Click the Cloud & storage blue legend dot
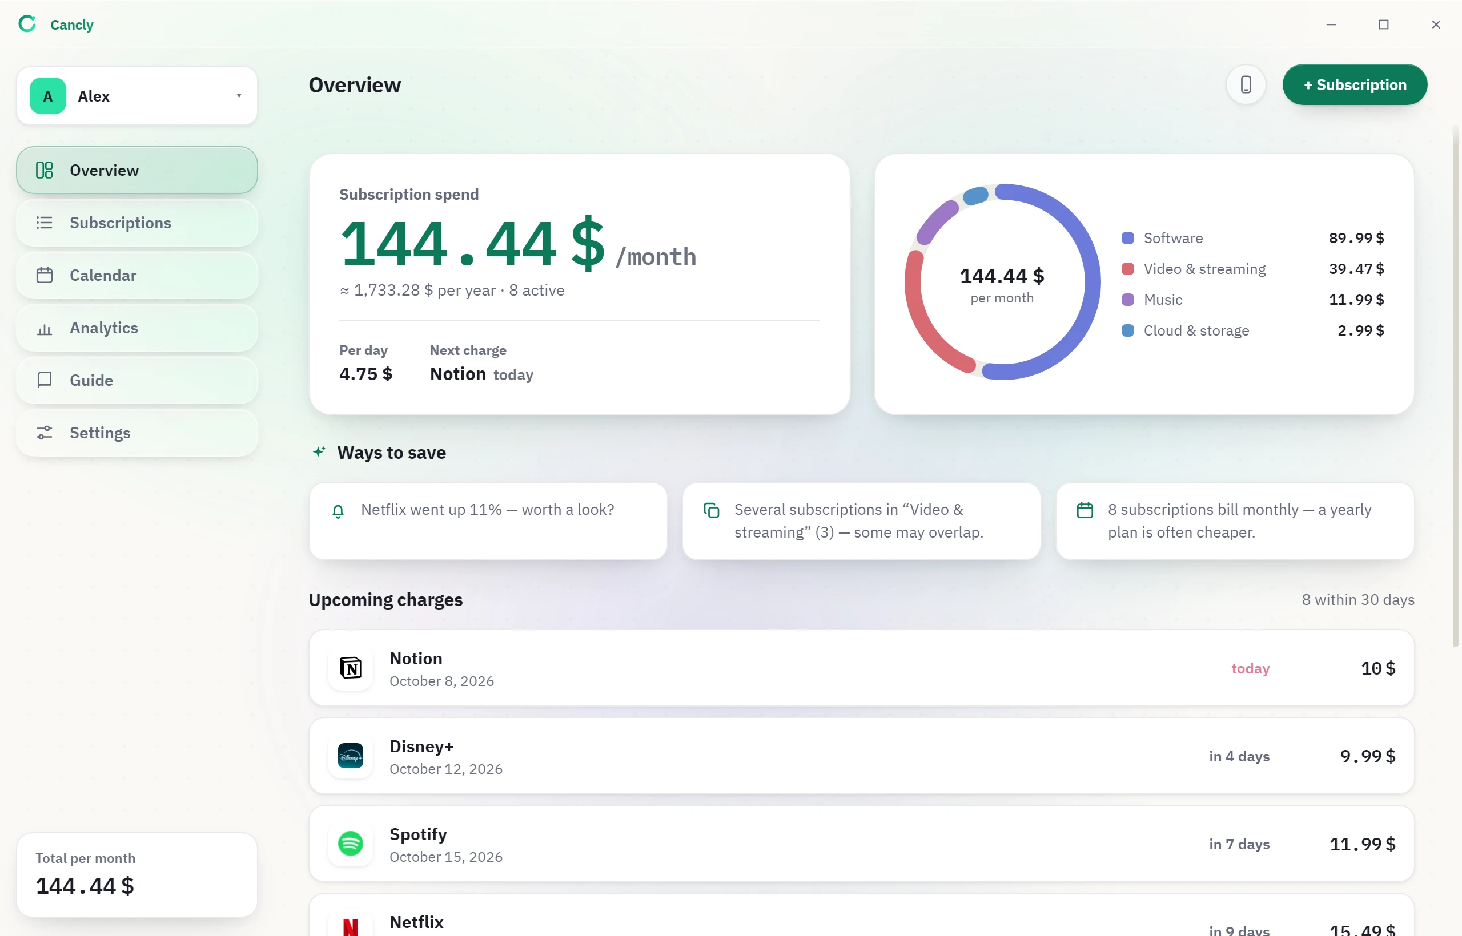 (x=1127, y=330)
